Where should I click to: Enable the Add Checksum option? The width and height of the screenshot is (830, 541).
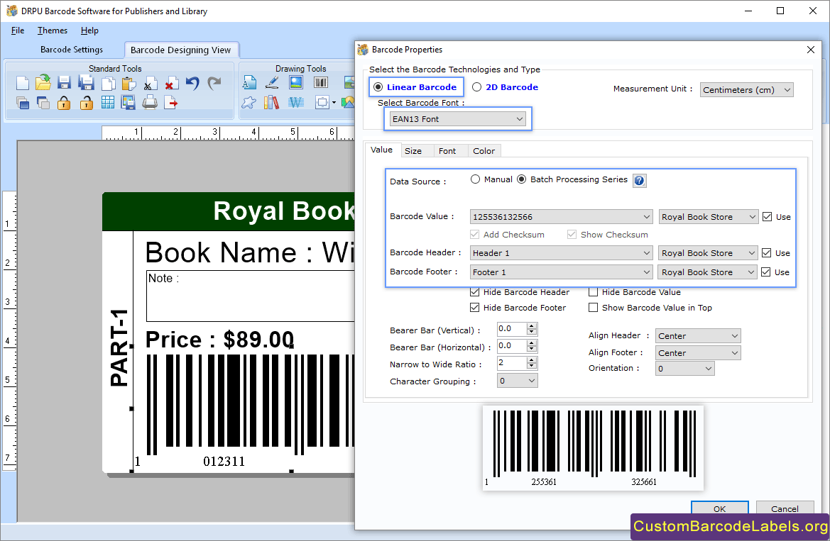click(474, 234)
